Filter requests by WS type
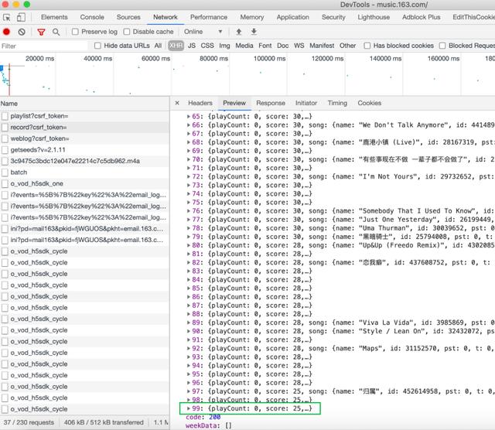495x430 pixels. (x=299, y=46)
